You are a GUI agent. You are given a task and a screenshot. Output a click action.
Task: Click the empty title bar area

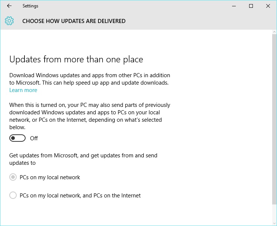(x=130, y=6)
